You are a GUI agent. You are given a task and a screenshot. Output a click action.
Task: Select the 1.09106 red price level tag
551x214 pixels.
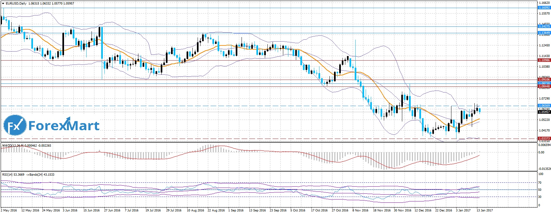[544, 80]
